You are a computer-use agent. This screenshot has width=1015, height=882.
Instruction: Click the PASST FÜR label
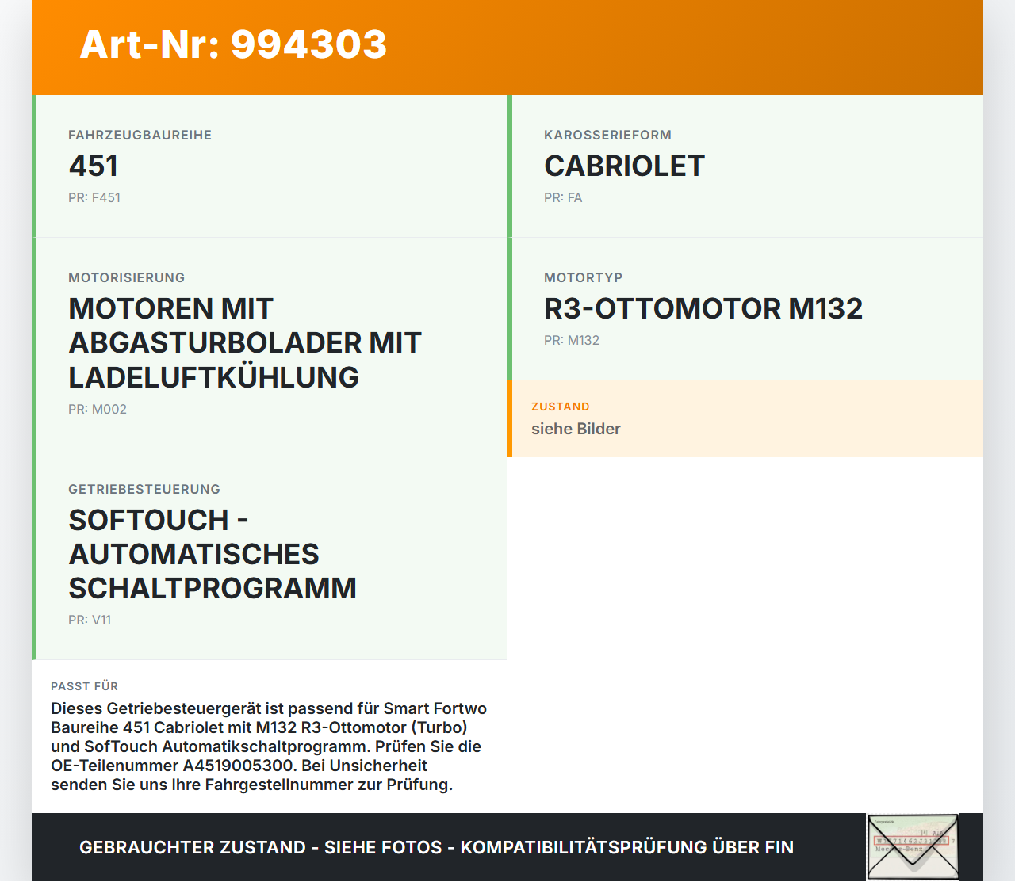tap(84, 686)
